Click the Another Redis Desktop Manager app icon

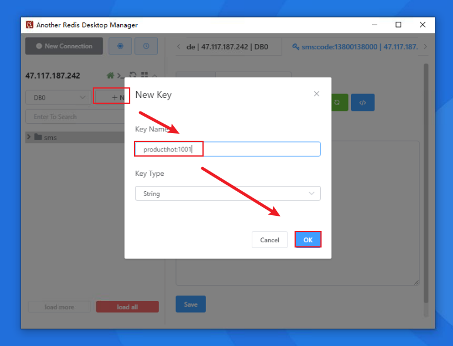pyautogui.click(x=29, y=25)
